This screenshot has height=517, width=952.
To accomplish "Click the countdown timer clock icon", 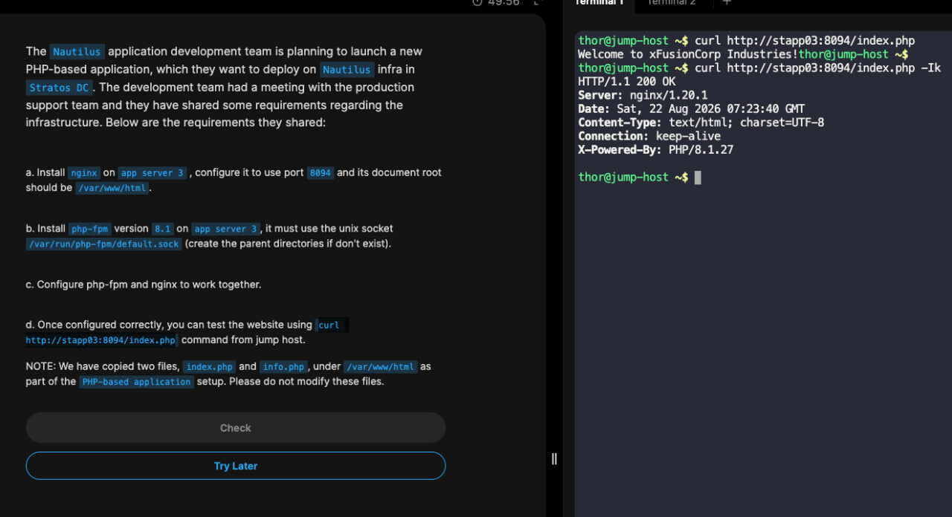I will 477,2.
